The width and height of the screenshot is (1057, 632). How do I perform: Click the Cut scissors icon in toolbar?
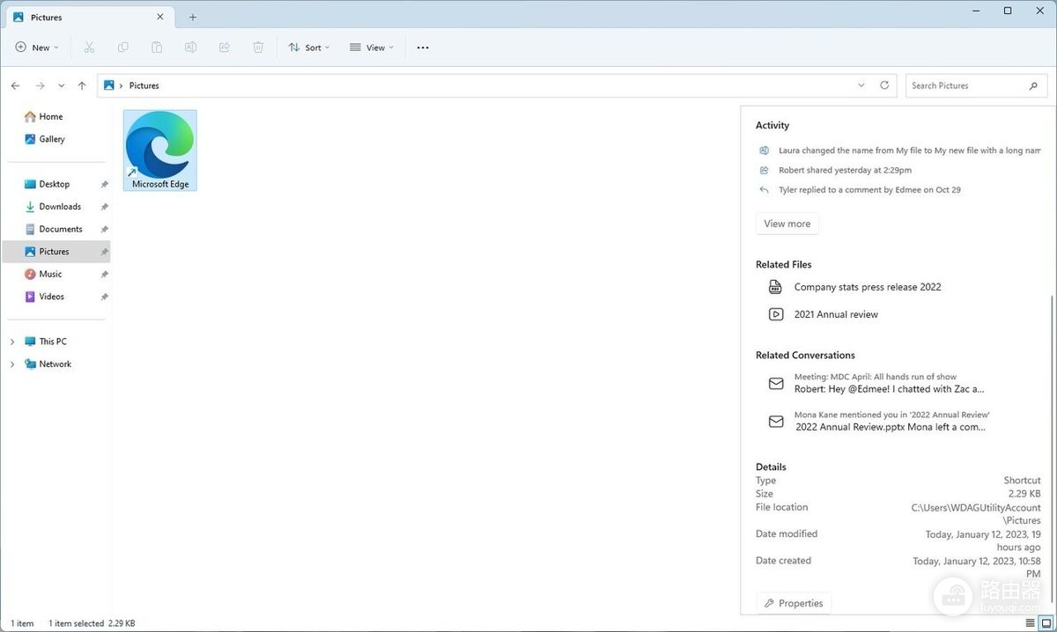(x=89, y=48)
